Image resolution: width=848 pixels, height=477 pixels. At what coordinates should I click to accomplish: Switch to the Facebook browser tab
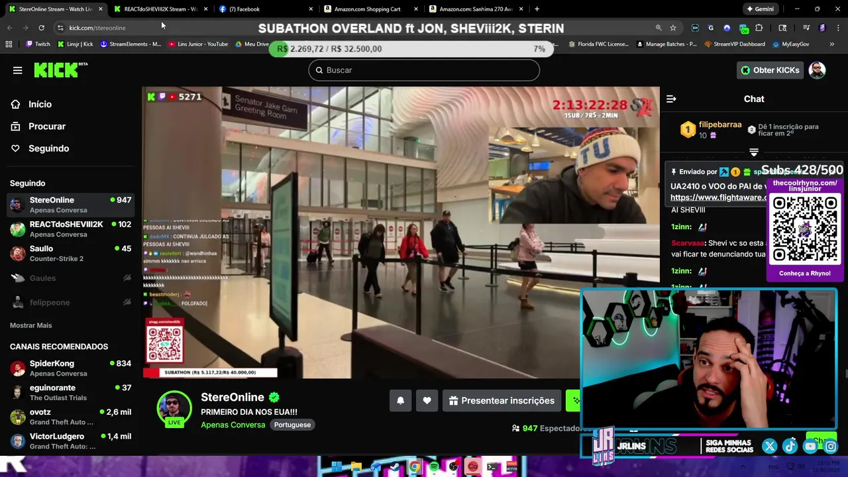(x=265, y=9)
